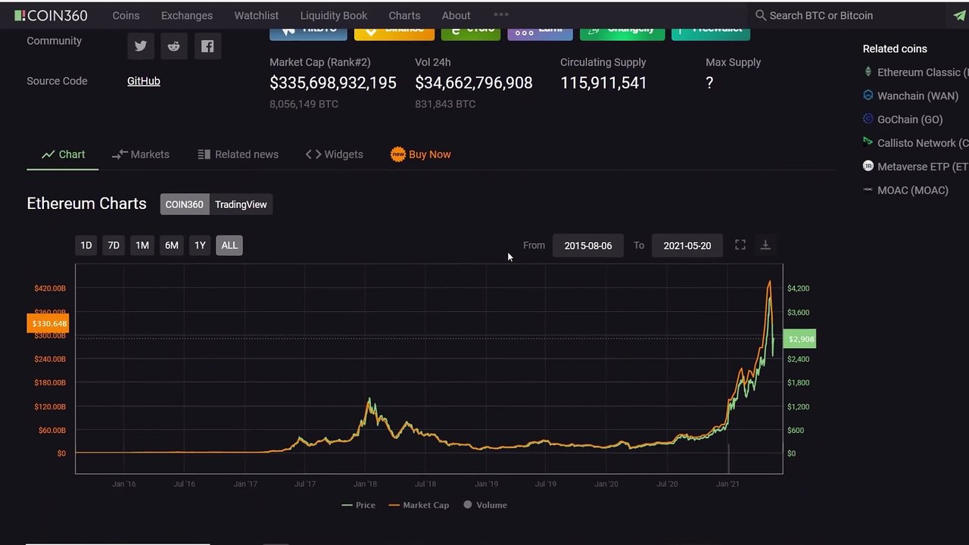969x545 pixels.
Task: Open the COIN360 home logo
Action: pos(51,15)
